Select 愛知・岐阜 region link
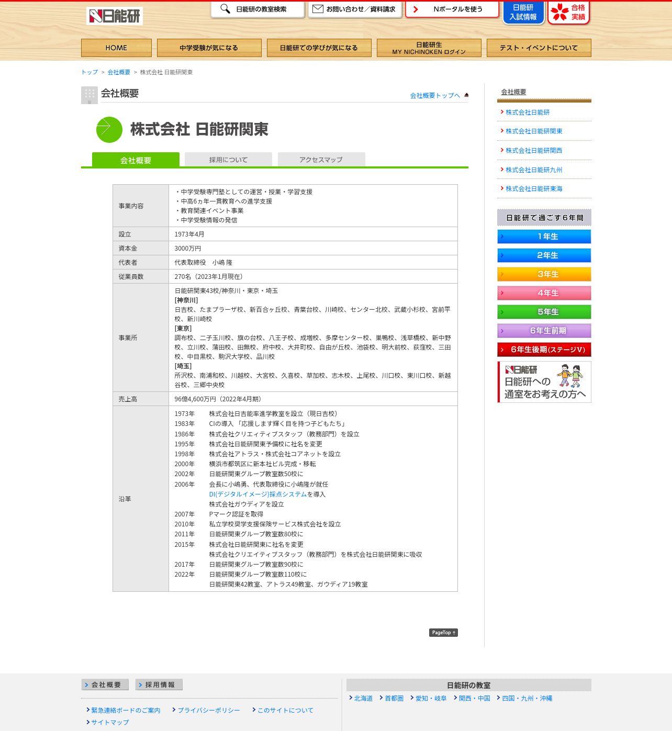This screenshot has height=731, width=672. (x=431, y=698)
